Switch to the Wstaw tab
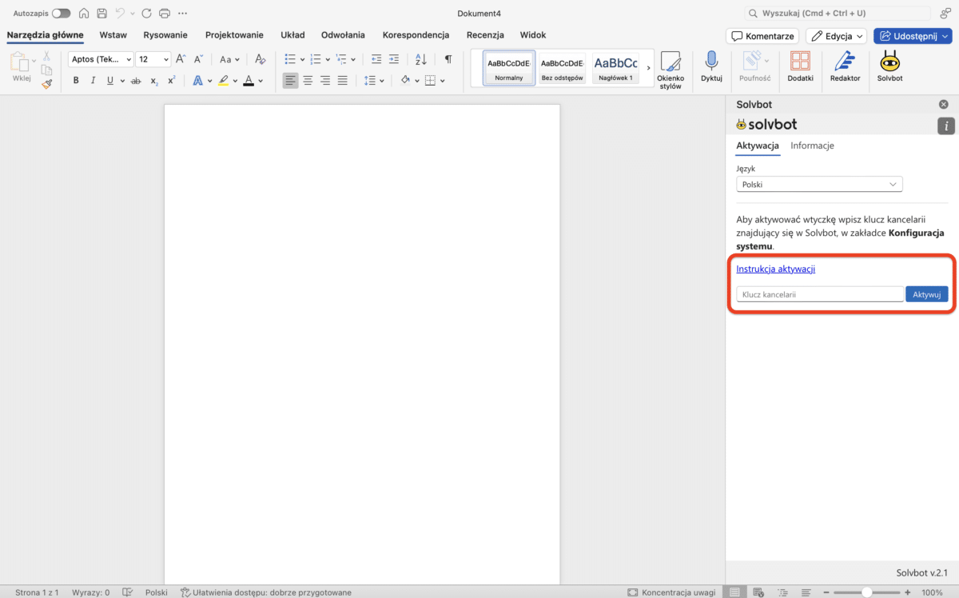This screenshot has height=598, width=959. pos(113,35)
